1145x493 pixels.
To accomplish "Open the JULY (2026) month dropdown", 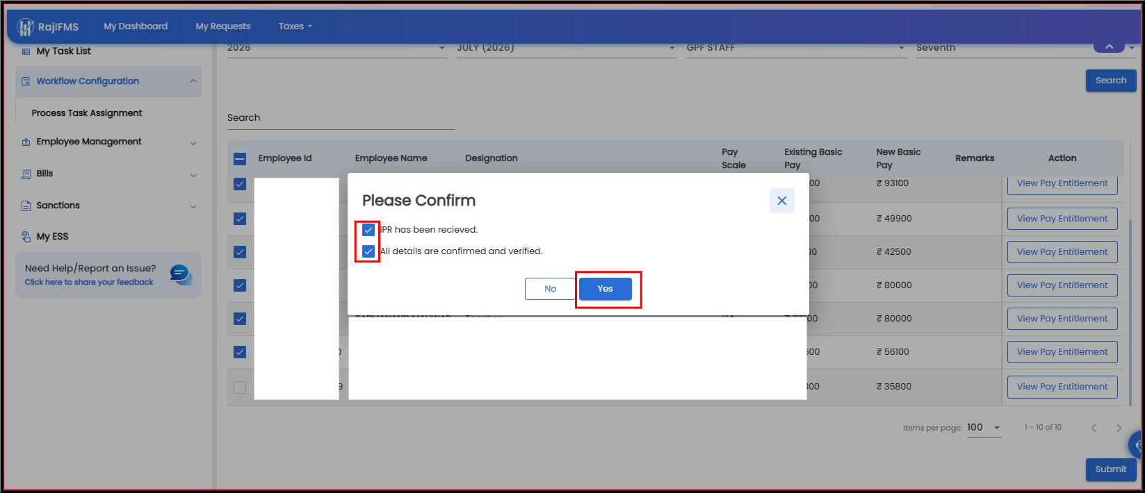I will click(567, 48).
